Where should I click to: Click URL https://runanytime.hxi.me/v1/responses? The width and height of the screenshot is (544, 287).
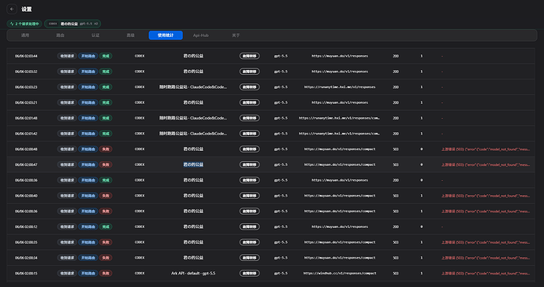[340, 87]
